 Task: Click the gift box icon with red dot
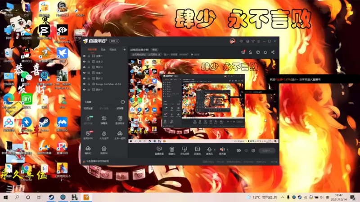[243, 52]
